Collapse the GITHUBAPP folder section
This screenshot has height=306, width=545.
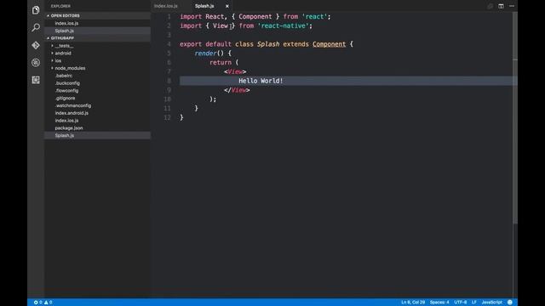tap(62, 37)
